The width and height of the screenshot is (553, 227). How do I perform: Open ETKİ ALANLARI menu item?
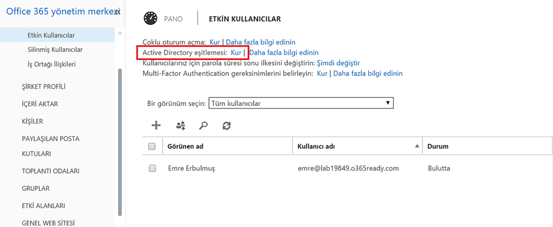[44, 206]
